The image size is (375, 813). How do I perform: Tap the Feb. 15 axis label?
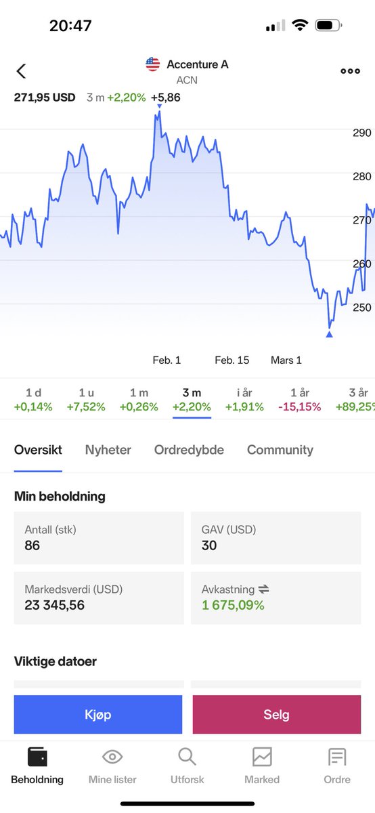click(232, 360)
